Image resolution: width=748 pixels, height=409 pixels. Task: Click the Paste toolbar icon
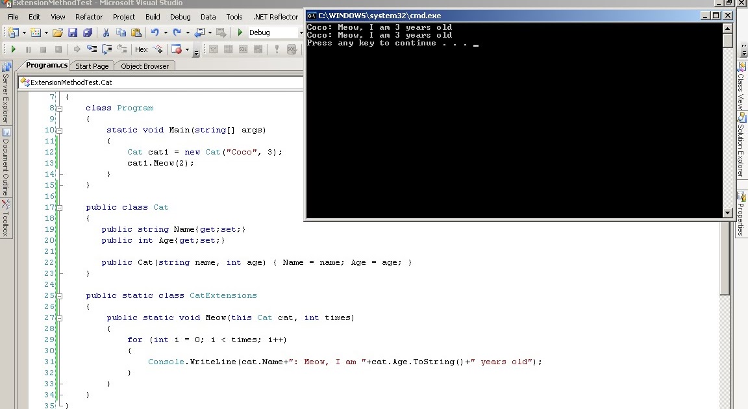pyautogui.click(x=136, y=32)
